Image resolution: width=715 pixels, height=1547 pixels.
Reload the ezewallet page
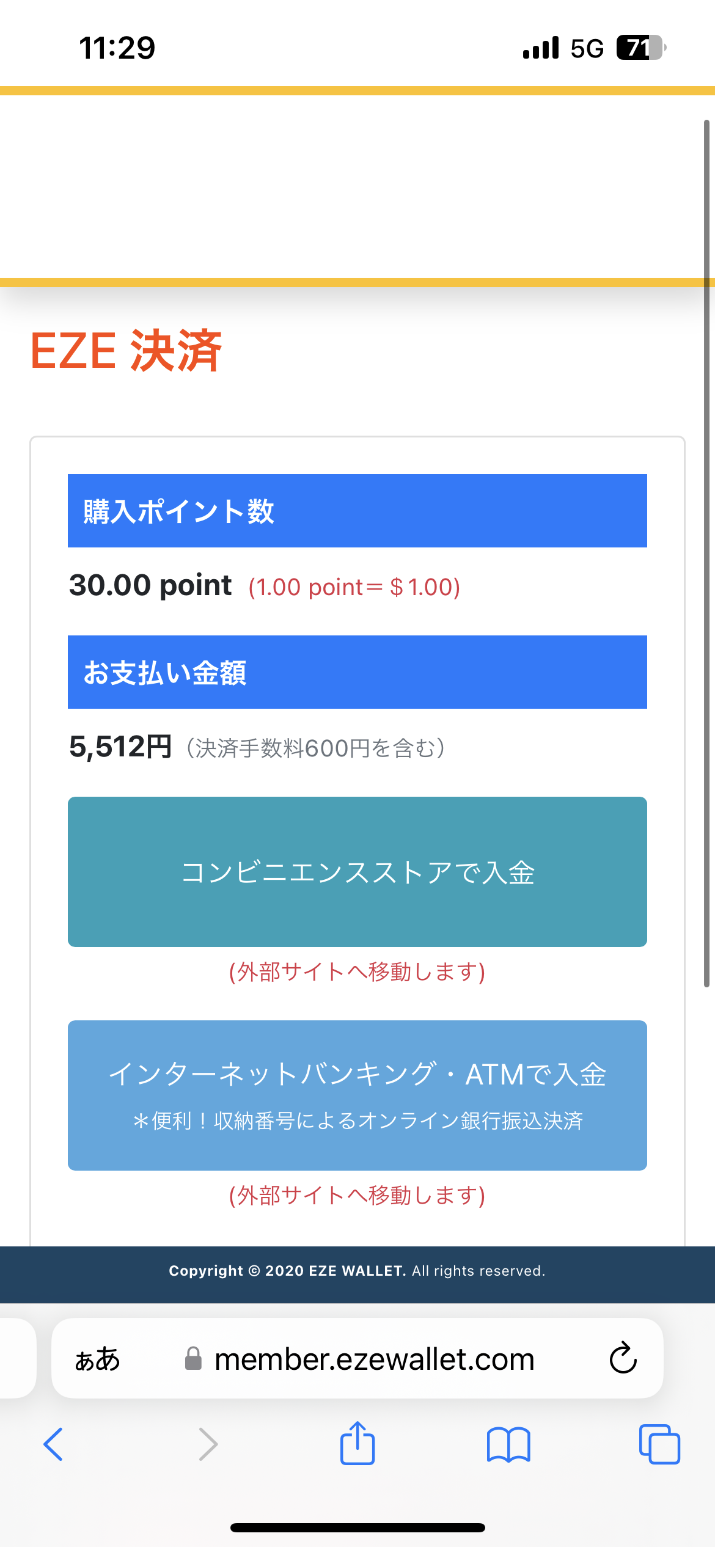623,1358
